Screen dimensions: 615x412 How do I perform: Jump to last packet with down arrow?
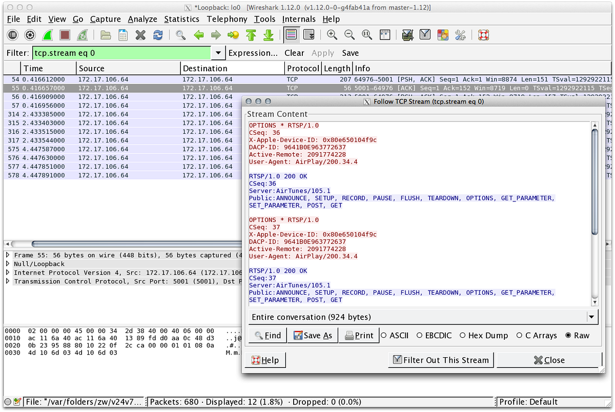tap(268, 35)
